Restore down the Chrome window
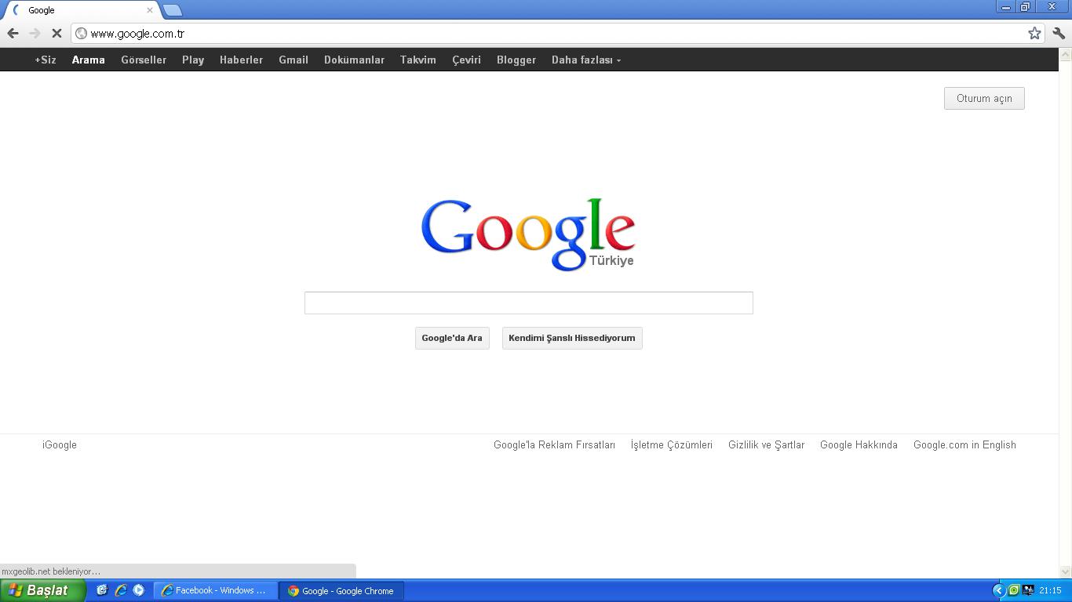The height and width of the screenshot is (602, 1072). [1025, 6]
